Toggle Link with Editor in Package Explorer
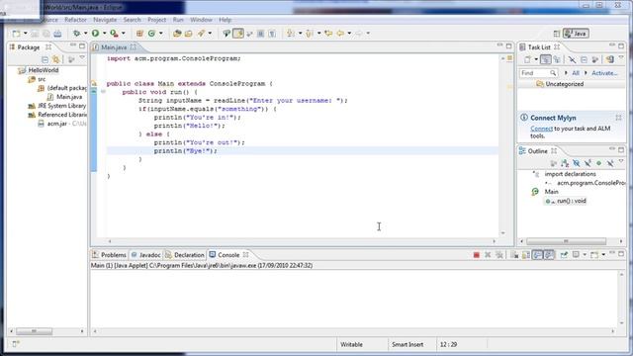This screenshot has width=633, height=356. coord(56,59)
